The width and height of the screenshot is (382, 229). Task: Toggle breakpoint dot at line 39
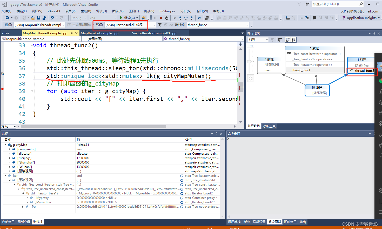[x=3, y=89]
